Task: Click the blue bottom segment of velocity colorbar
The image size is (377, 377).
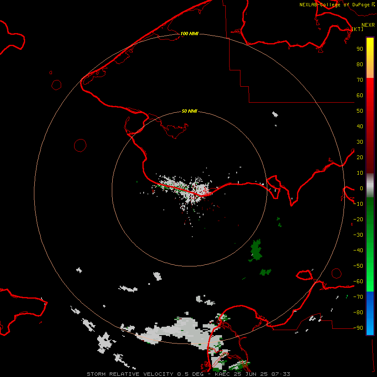Action: click(x=370, y=313)
